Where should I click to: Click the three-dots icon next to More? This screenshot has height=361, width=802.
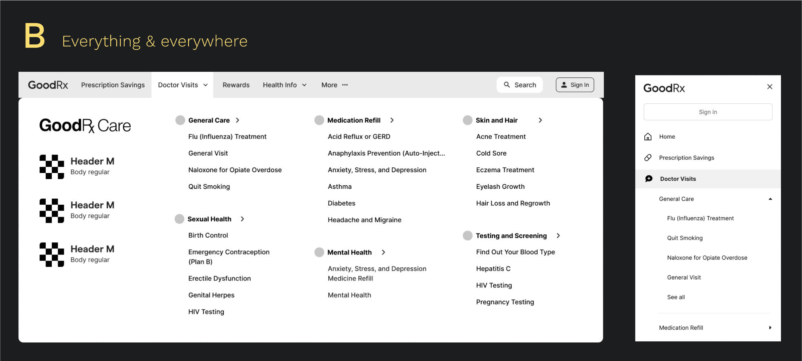tap(345, 85)
